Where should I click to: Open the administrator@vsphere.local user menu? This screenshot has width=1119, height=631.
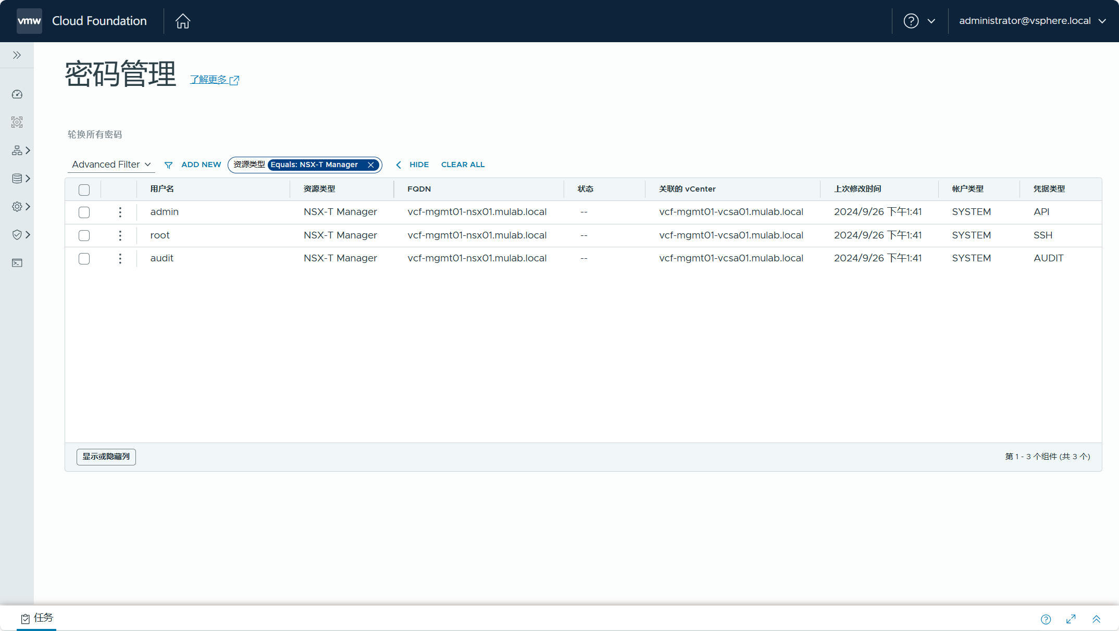pyautogui.click(x=1033, y=21)
